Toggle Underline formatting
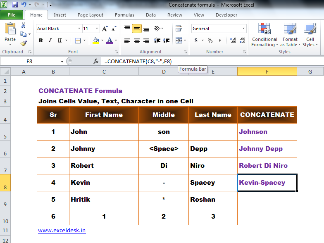 pos(60,40)
